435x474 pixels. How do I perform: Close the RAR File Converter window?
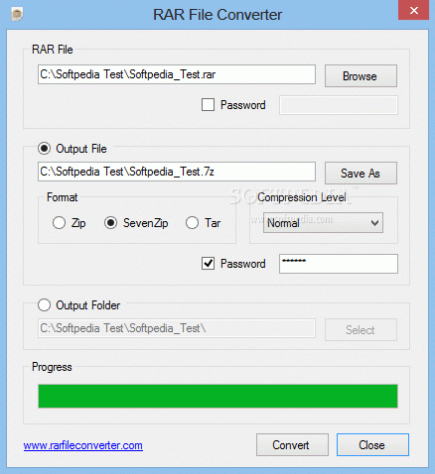click(413, 10)
